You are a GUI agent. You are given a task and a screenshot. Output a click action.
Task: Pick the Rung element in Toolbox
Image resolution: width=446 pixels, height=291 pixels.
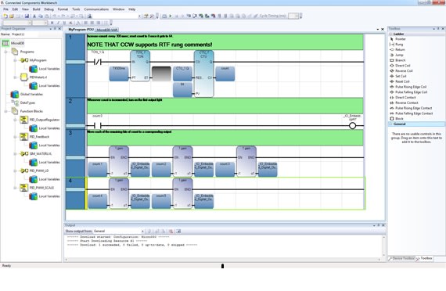coord(396,45)
